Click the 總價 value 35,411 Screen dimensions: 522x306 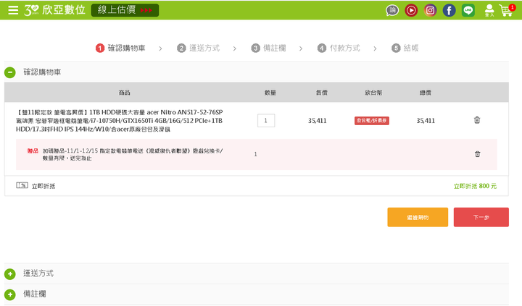point(426,121)
